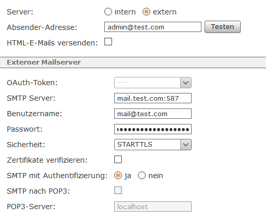Click the Testen button
This screenshot has width=266, height=221.
(223, 27)
